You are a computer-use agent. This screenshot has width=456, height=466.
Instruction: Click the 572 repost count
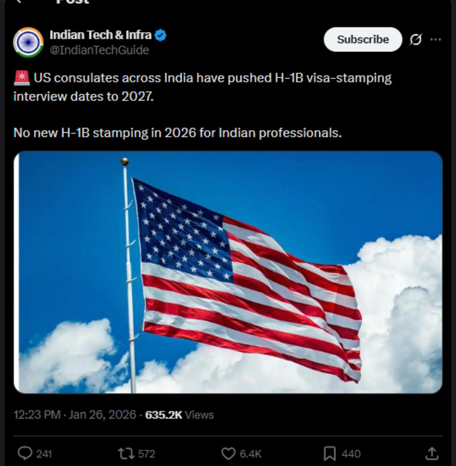[x=146, y=454]
